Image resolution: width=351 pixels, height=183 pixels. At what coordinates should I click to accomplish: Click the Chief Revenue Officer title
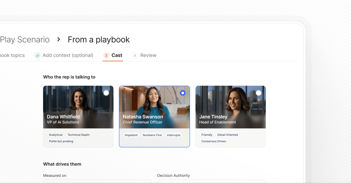(143, 122)
